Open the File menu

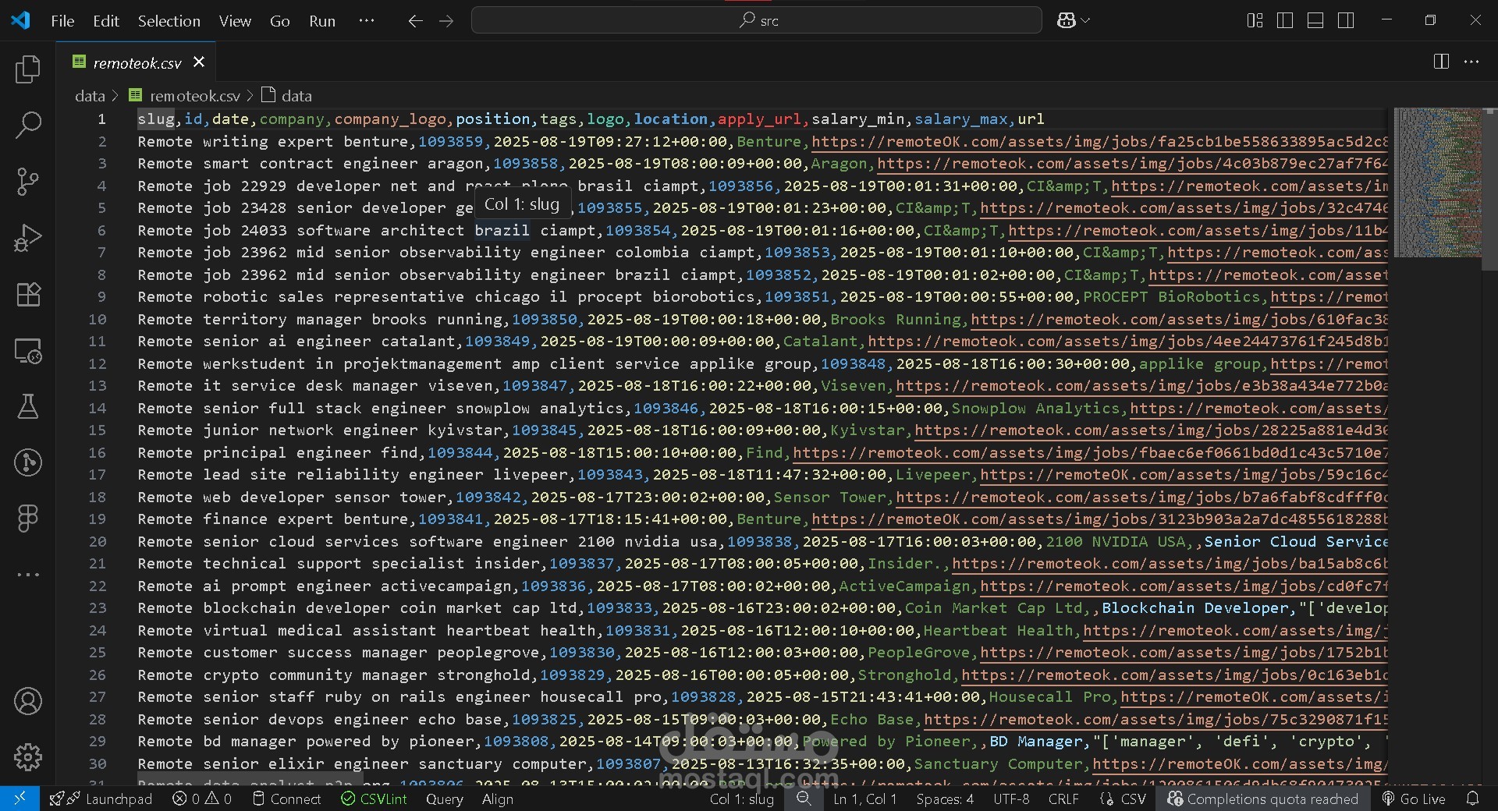(62, 21)
